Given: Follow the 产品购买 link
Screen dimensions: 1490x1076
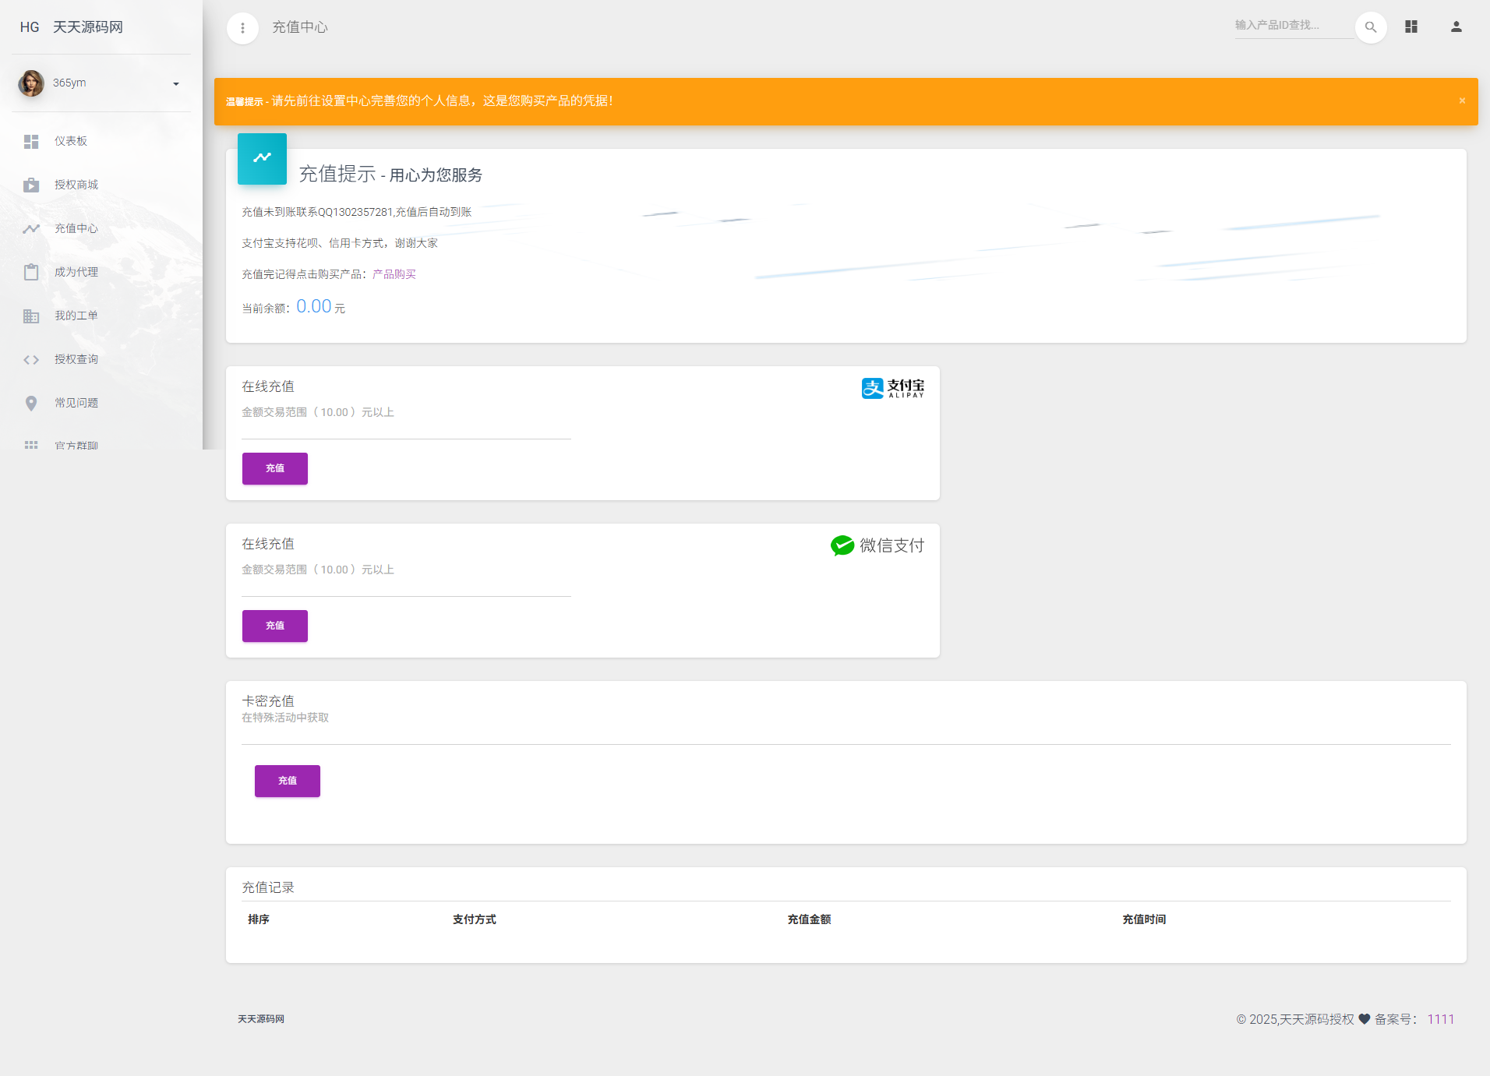Looking at the screenshot, I should pos(394,274).
